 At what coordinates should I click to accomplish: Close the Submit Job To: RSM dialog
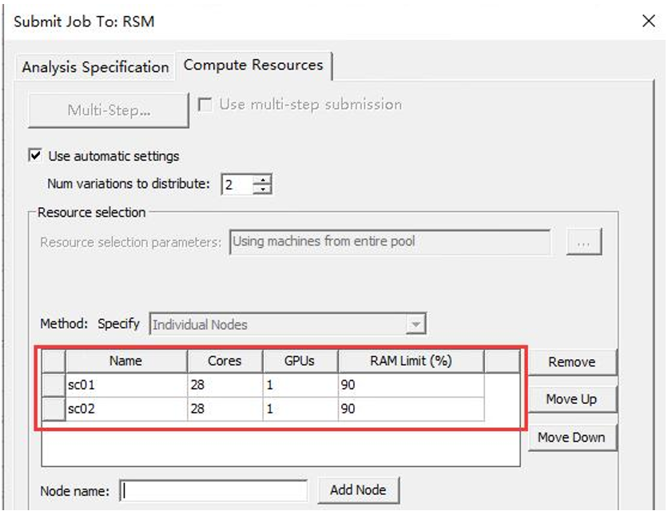click(649, 22)
